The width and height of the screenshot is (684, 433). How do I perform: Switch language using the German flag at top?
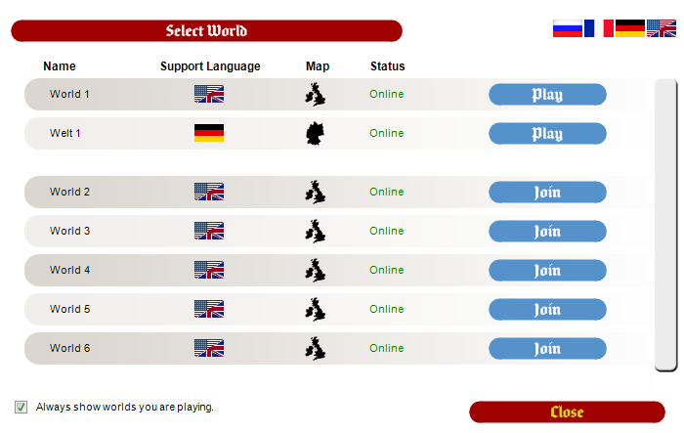pyautogui.click(x=630, y=28)
